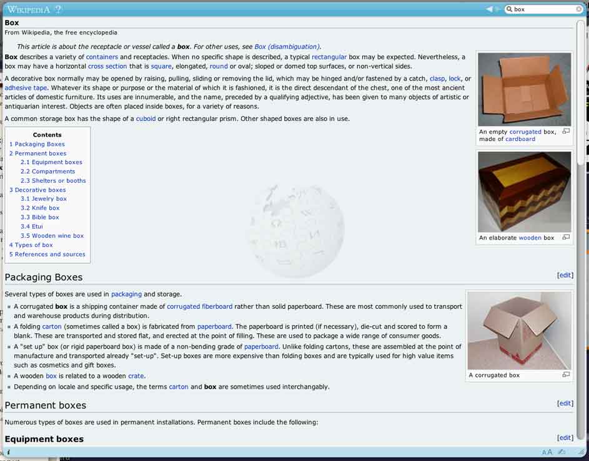
Task: Go to "3.2 Knife box" contents entry
Action: tap(40, 208)
